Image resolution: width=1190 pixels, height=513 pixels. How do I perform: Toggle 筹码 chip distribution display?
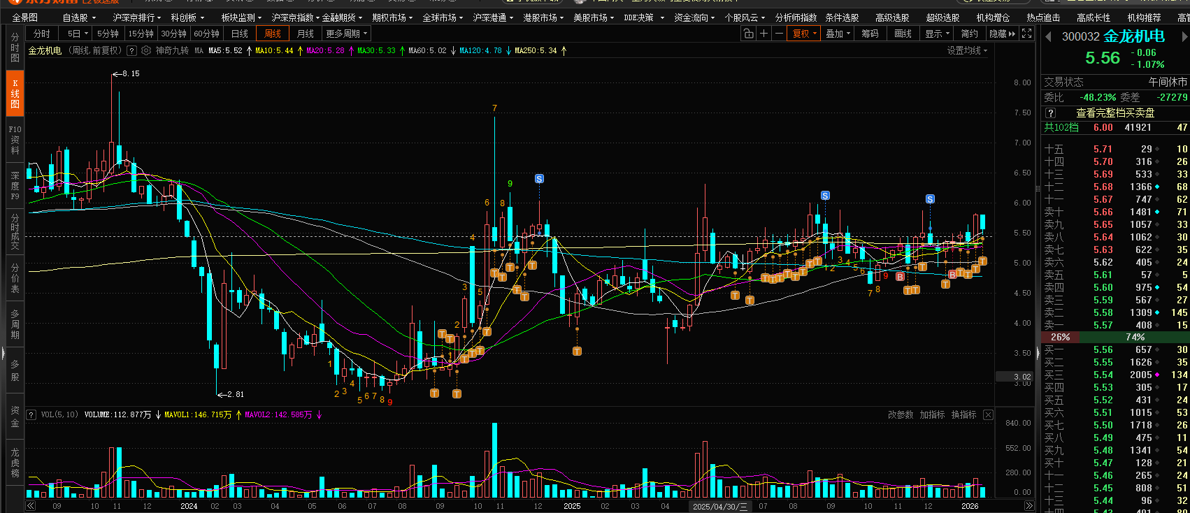tap(870, 34)
